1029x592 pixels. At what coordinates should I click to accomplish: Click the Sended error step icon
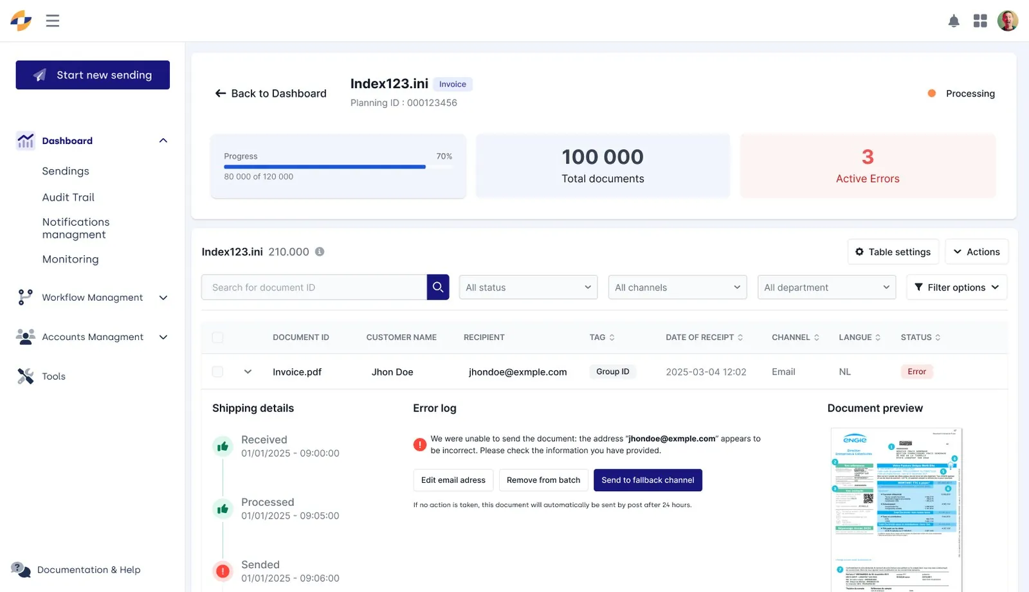tap(223, 571)
